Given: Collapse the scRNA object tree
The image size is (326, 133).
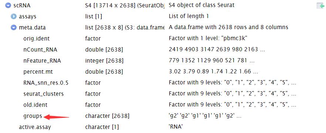Looking at the screenshot, I should click(8, 6).
